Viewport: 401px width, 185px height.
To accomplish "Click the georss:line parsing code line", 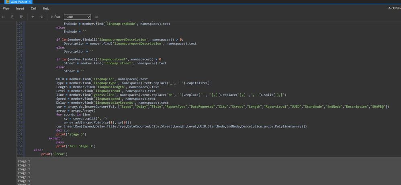I will [171, 95].
